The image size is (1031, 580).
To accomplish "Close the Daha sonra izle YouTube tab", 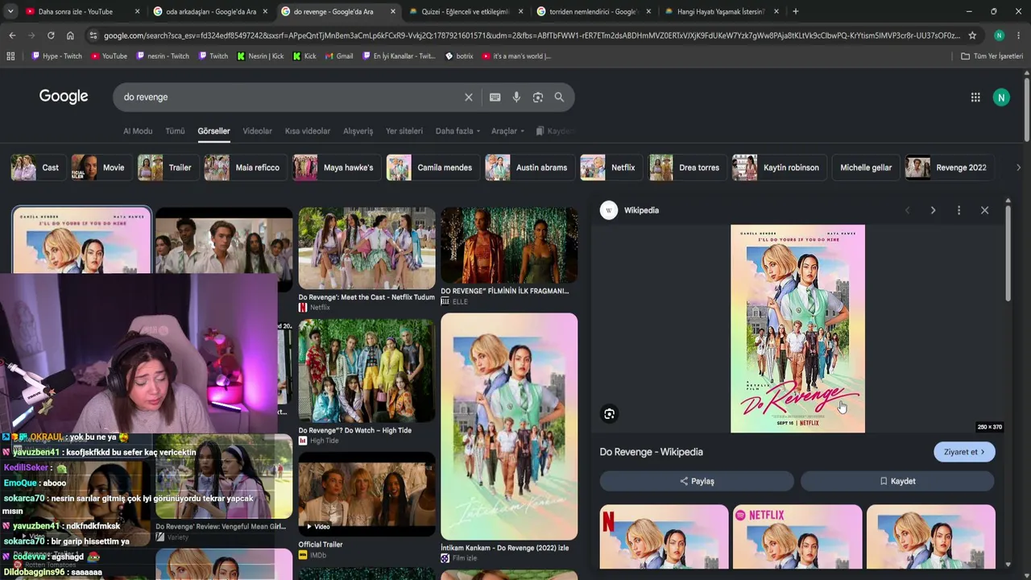I will click(x=138, y=11).
